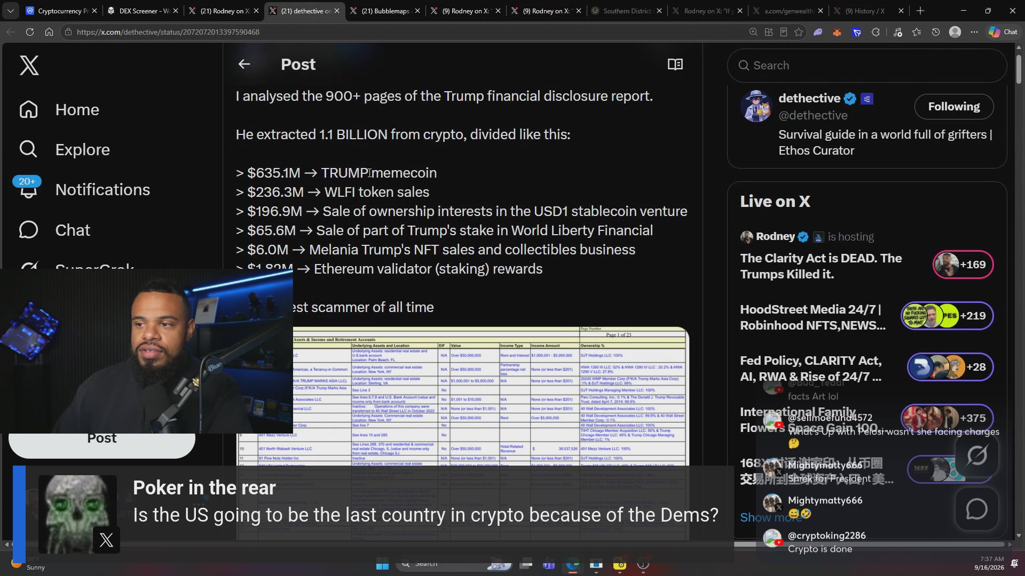The image size is (1025, 576).
Task: Open reader view icon beside Post header
Action: pos(675,65)
